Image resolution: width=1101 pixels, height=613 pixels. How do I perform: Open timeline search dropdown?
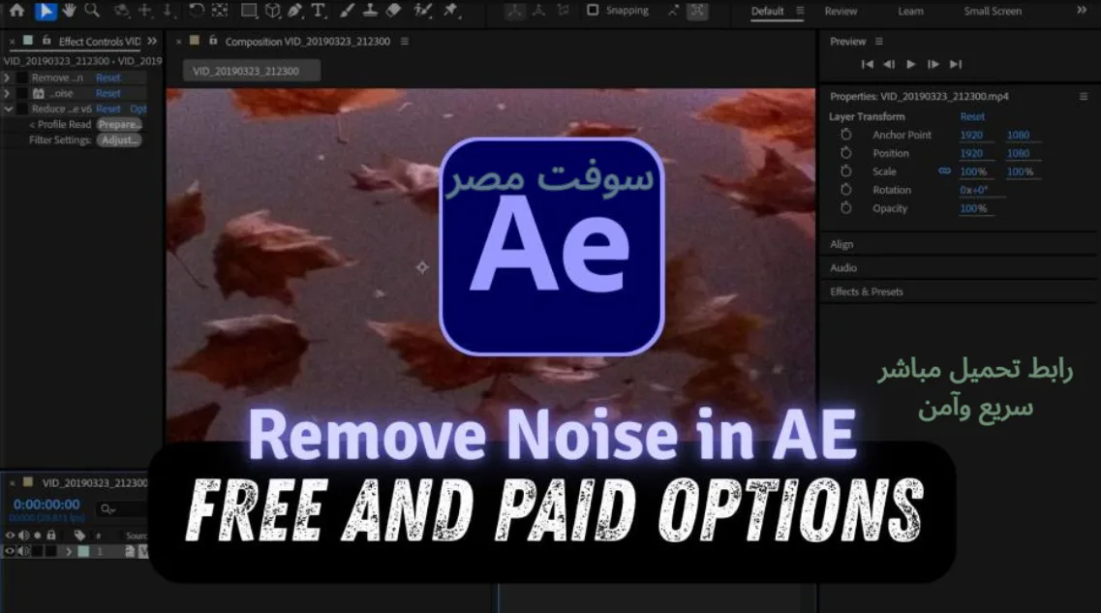click(108, 509)
